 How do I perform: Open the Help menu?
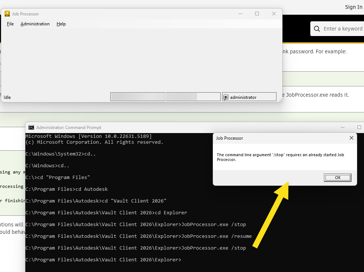click(x=61, y=24)
